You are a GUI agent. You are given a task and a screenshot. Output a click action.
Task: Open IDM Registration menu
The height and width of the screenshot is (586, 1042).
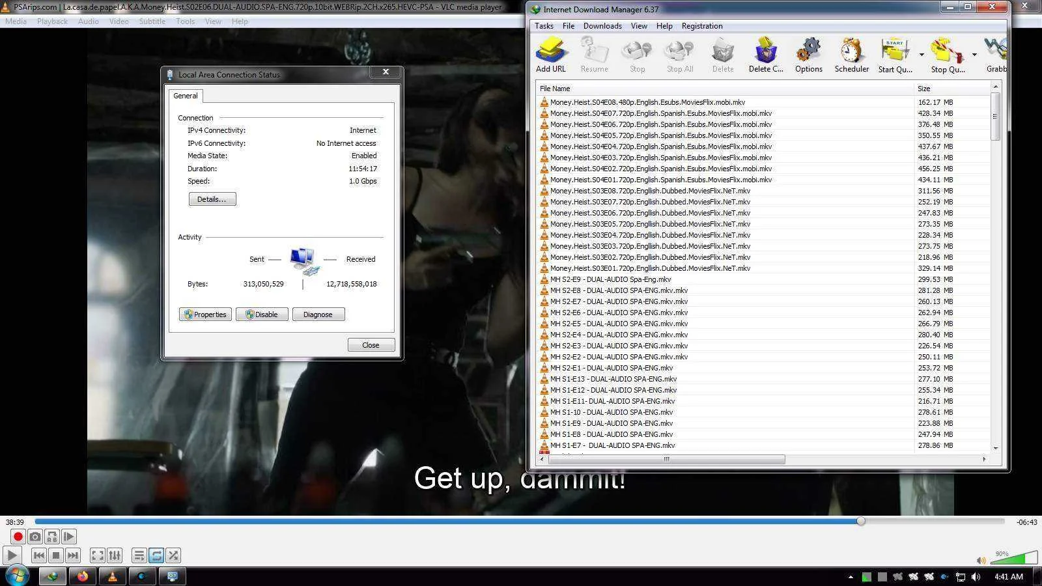(702, 26)
